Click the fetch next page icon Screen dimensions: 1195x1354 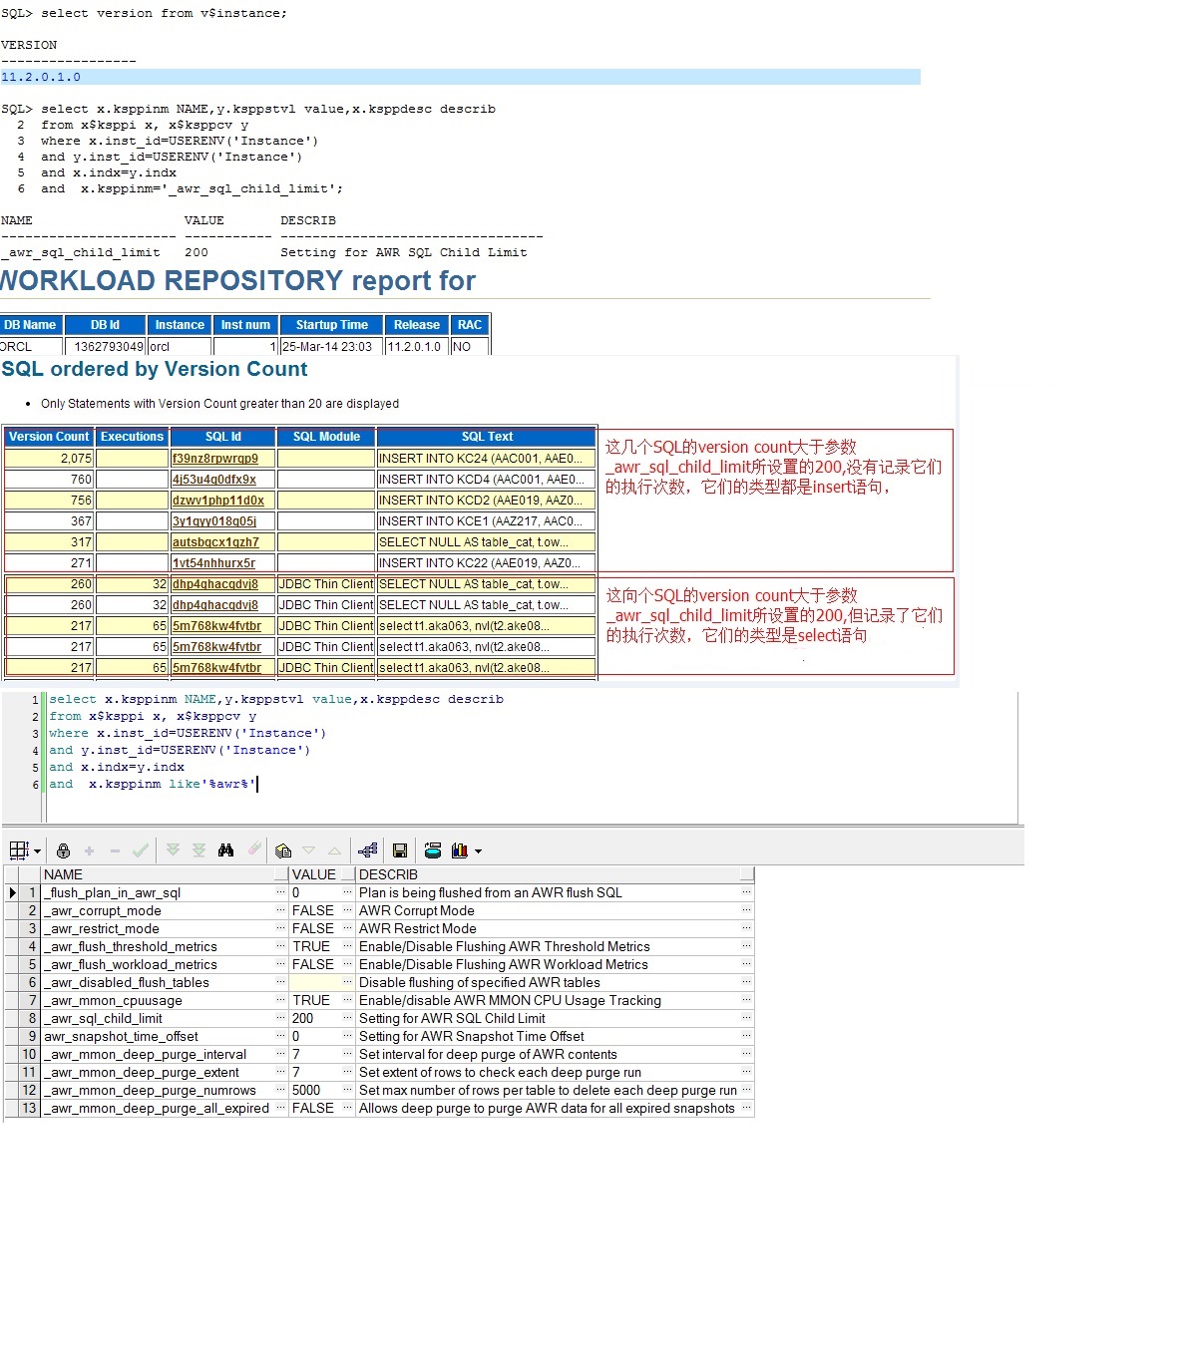coord(173,850)
